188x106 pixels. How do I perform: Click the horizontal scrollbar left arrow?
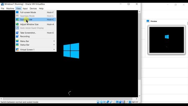(1, 99)
